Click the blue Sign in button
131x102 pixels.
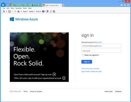coord(87,62)
